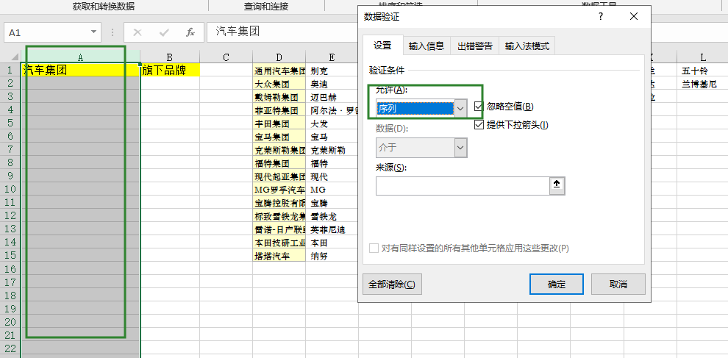Screen dimensions: 728x358
Task: Switch to the 出错警告 tab
Action: [x=474, y=46]
